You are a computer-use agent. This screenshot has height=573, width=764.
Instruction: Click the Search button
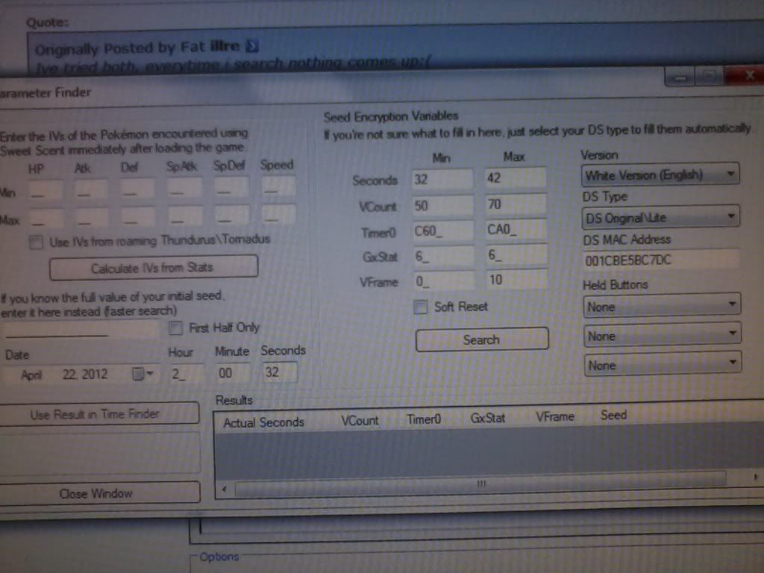(x=481, y=339)
